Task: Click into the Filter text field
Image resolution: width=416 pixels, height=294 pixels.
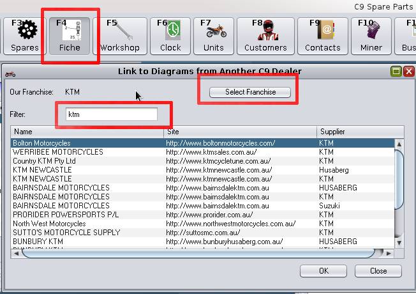Action: point(112,114)
